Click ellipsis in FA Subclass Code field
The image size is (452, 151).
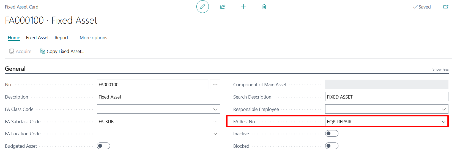215,122
